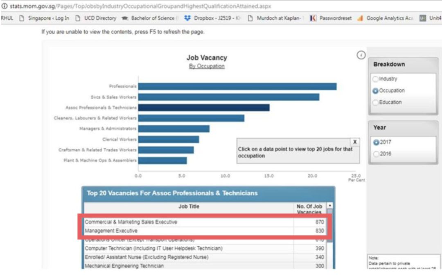Screen dimensions: 442x276
Task: Click the Clerical Workers bar
Action: click(x=168, y=139)
